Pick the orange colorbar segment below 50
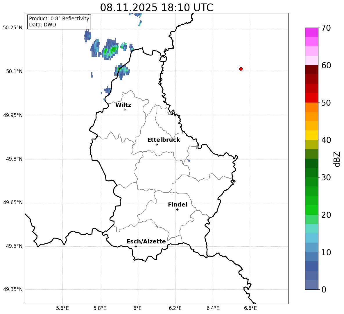The height and width of the screenshot is (314, 344). click(311, 107)
